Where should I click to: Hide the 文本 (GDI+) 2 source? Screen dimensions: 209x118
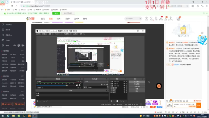[x=124, y=82]
